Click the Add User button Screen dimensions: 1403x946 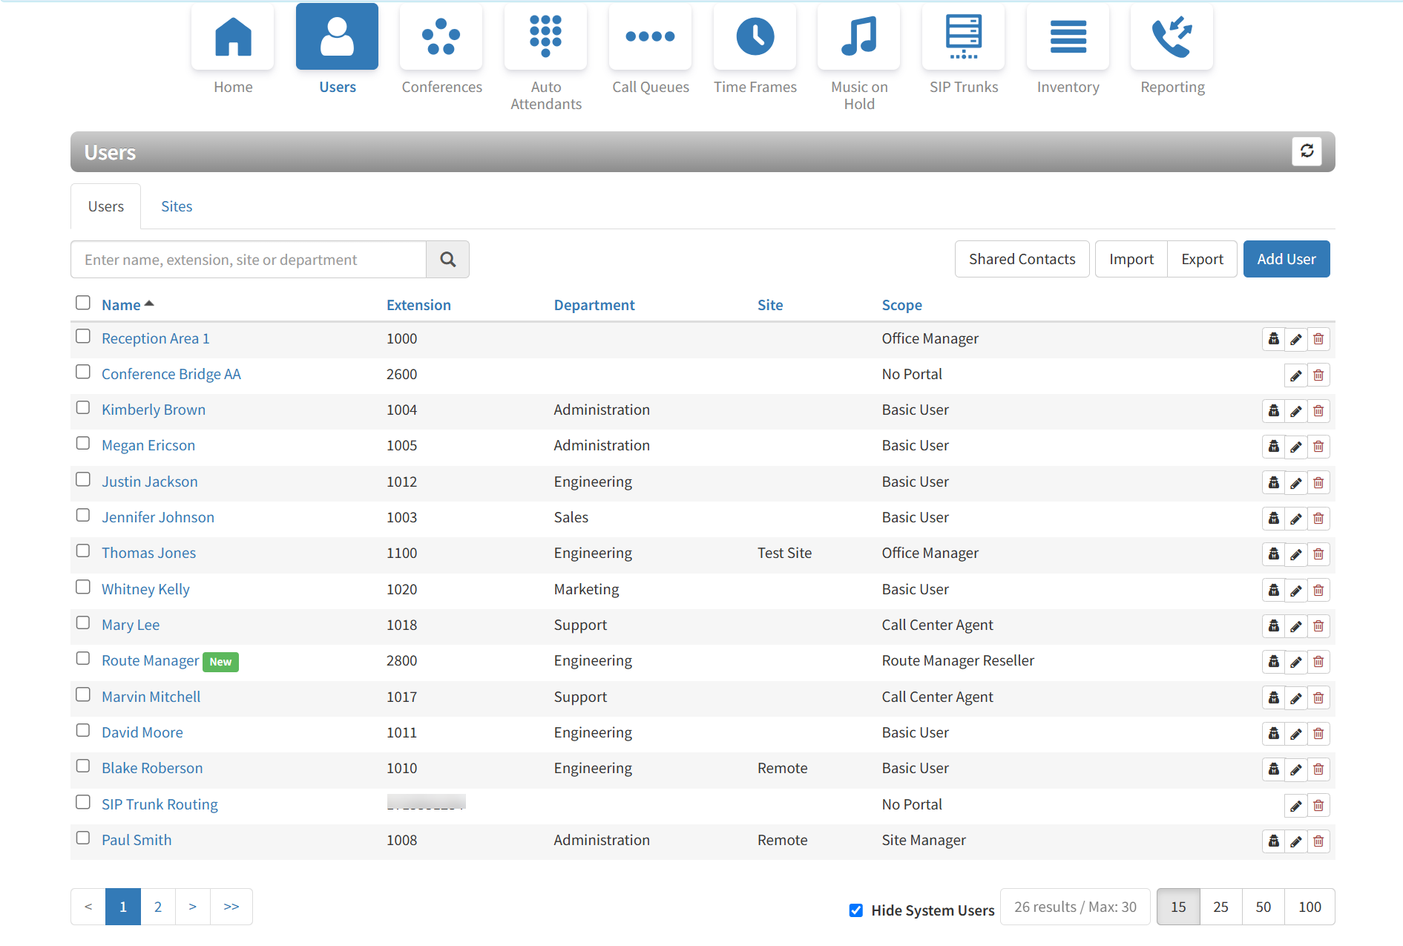pos(1286,259)
